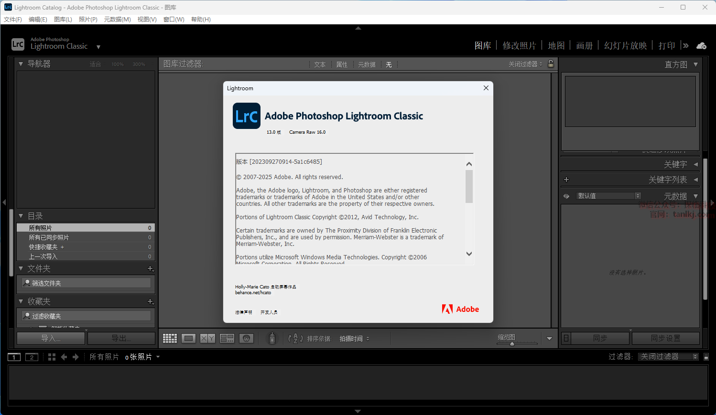Image resolution: width=716 pixels, height=415 pixels.
Task: Click the 筛选文件夹 search field
Action: [87, 283]
